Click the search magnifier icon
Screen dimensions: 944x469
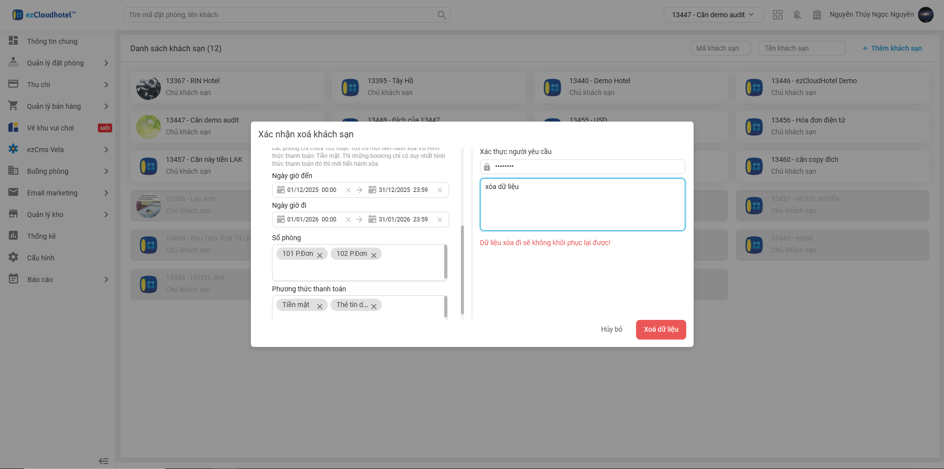[442, 15]
